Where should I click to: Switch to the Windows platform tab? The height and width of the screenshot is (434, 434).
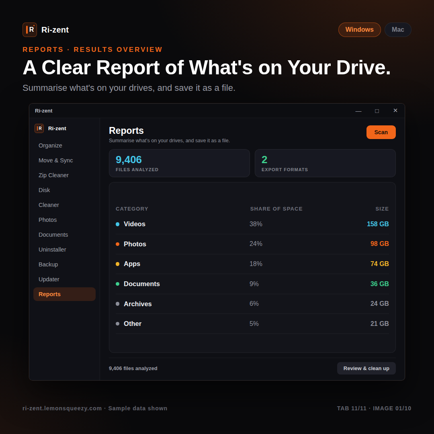360,30
